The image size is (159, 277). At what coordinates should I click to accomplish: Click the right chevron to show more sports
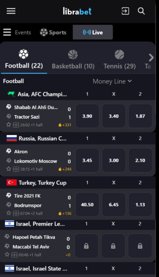point(151,57)
